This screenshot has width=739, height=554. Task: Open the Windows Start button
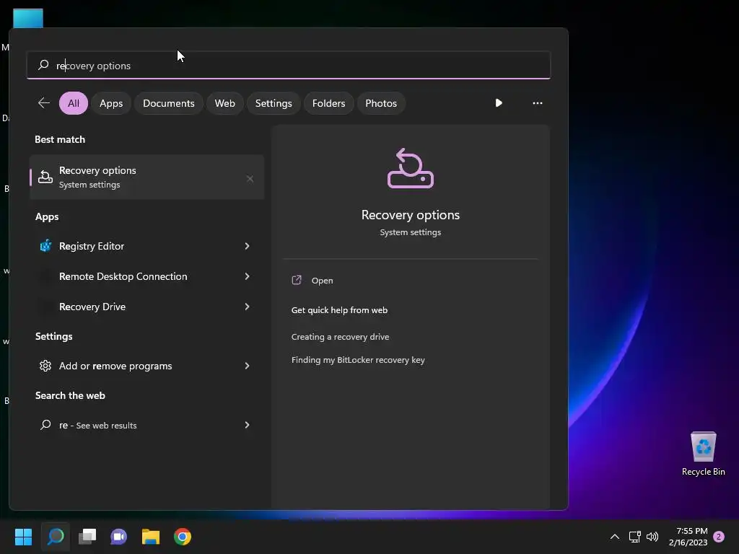pos(23,537)
